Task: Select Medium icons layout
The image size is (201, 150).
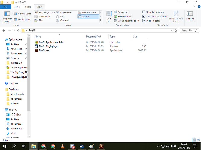Action: coord(87,13)
